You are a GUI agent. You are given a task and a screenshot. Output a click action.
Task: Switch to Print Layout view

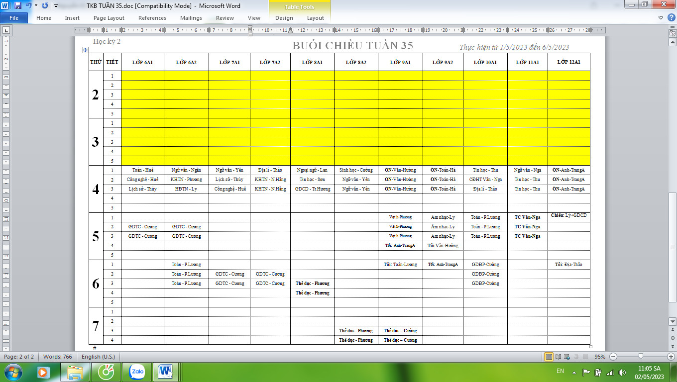coord(549,357)
